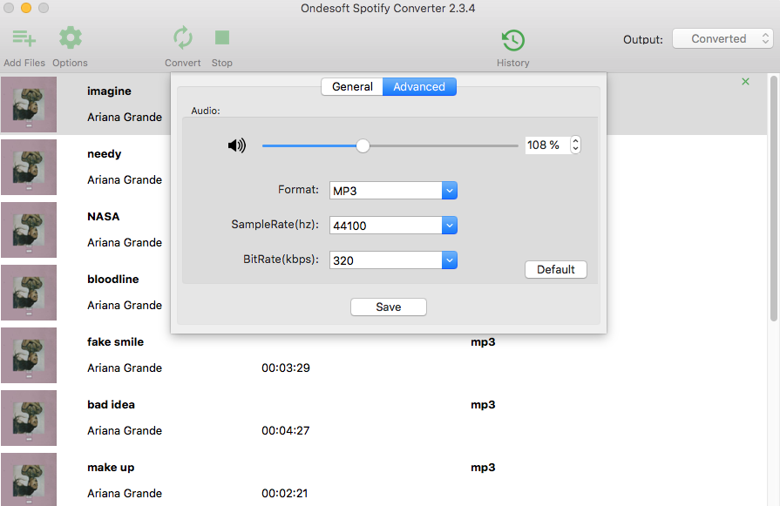Click the volume percent stepper arrows

[x=575, y=145]
